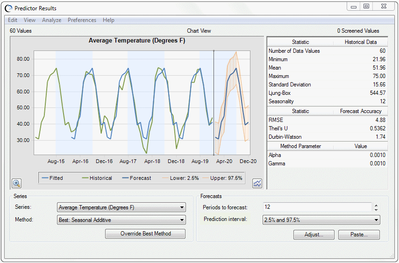Click the Method Parameter column header
Viewport: 399px width, 263px height.
pos(300,146)
